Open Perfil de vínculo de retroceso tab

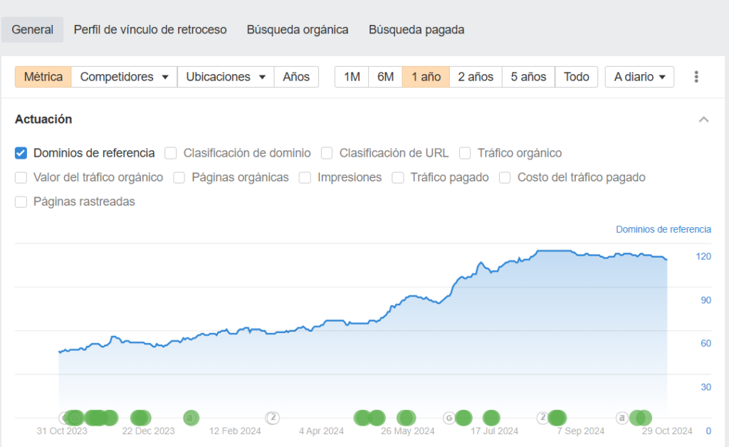(150, 30)
